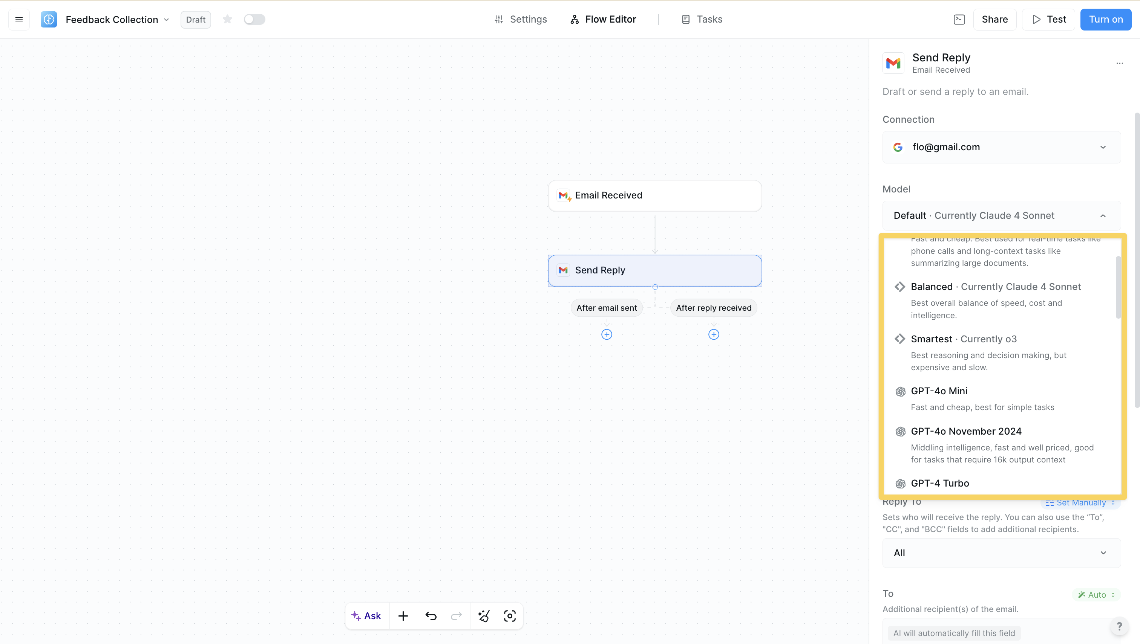Select the GPT-4o Mini model option

(939, 391)
